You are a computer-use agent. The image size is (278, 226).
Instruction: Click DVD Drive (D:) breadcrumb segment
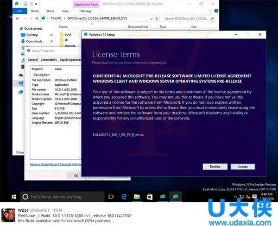pyautogui.click(x=97, y=18)
